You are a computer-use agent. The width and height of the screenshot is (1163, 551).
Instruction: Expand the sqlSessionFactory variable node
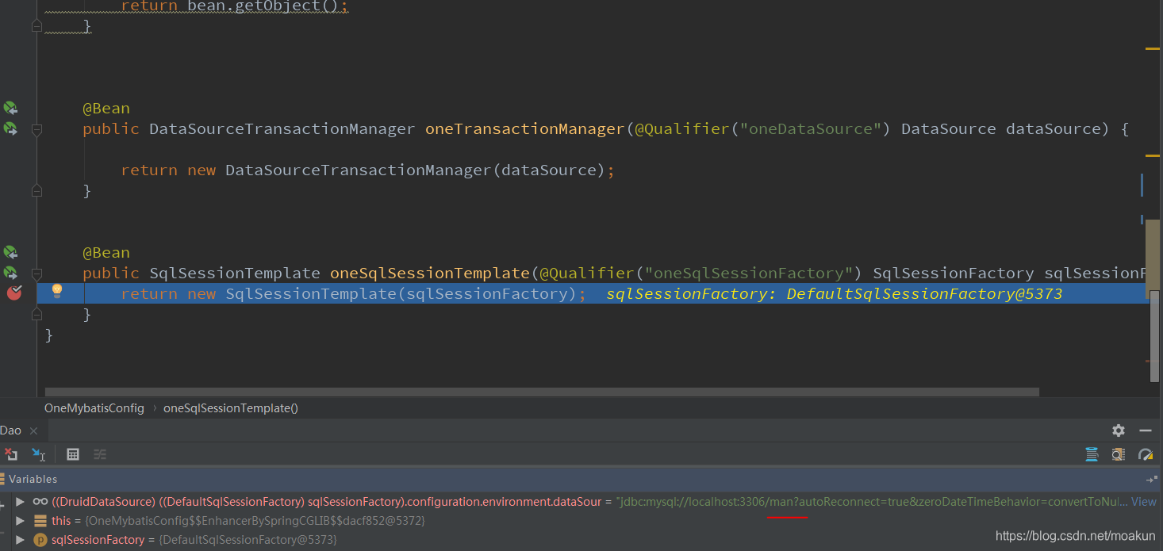point(20,540)
